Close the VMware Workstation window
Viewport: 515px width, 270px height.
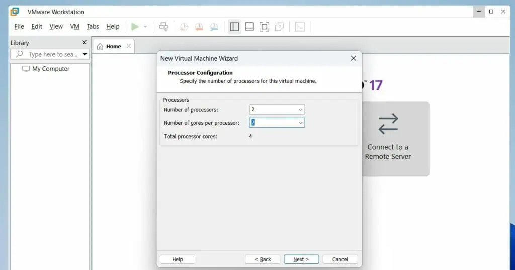503,12
